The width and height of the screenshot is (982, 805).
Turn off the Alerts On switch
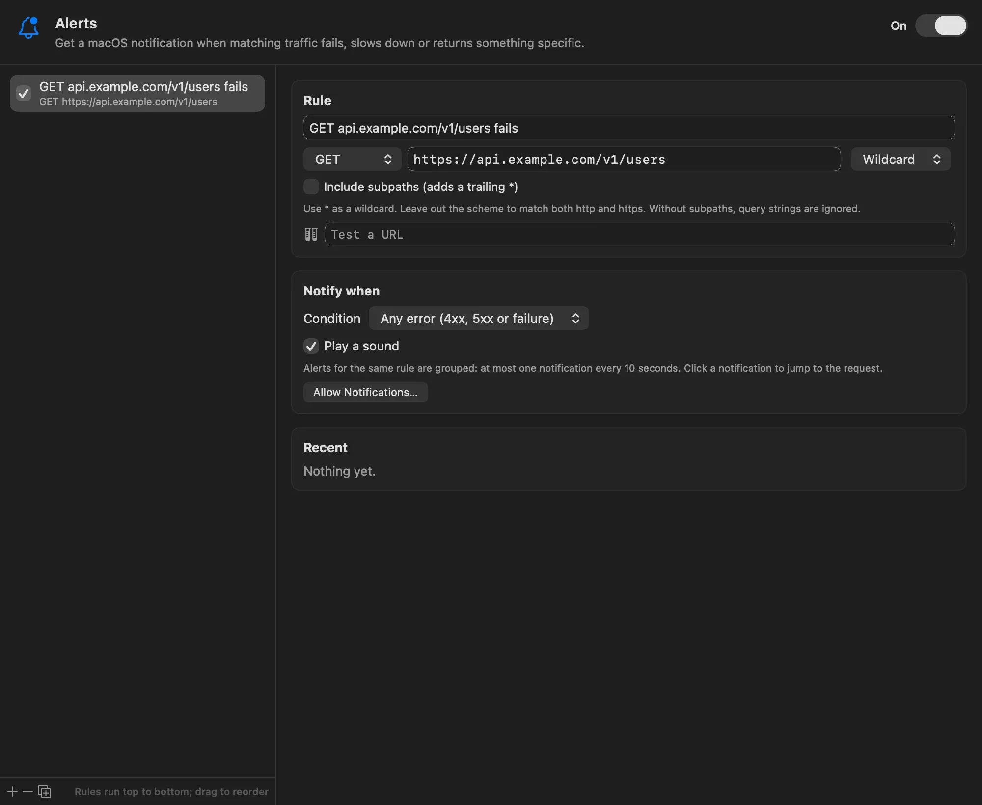tap(941, 26)
